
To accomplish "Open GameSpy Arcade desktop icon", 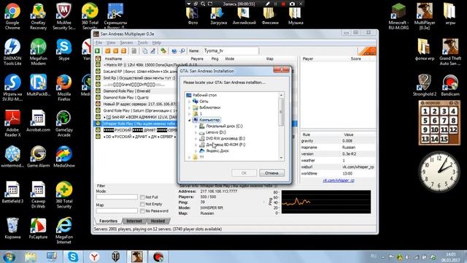I will coord(64,123).
